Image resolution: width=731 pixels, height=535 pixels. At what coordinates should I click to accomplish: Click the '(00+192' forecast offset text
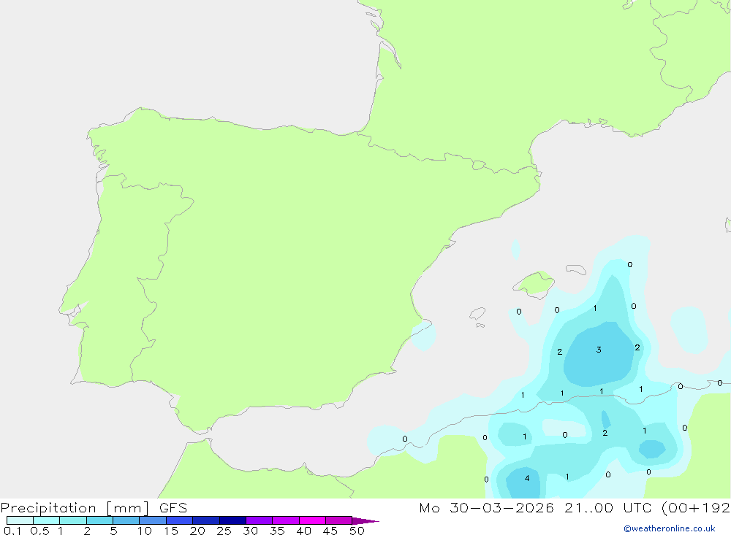[696, 508]
